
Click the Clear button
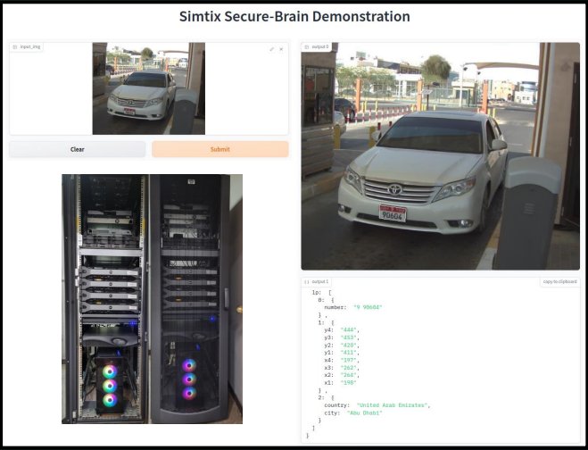78,149
